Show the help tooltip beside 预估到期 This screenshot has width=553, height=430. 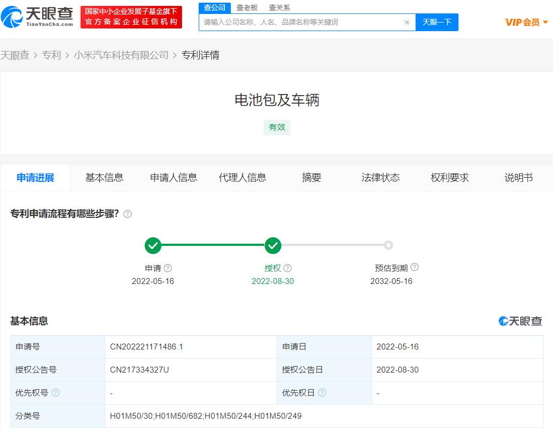[x=414, y=267]
